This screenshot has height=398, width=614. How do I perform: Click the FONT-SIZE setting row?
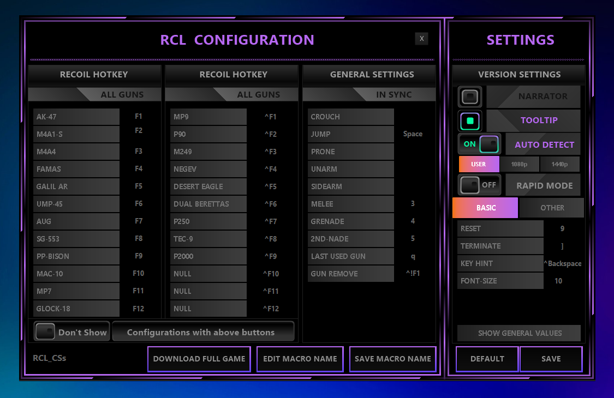500,281
